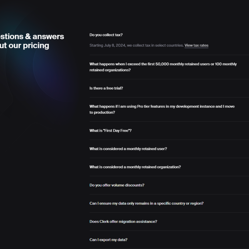This screenshot has width=249, height=249.
Task: Show answer for monthly retained organization question
Action: click(135, 167)
